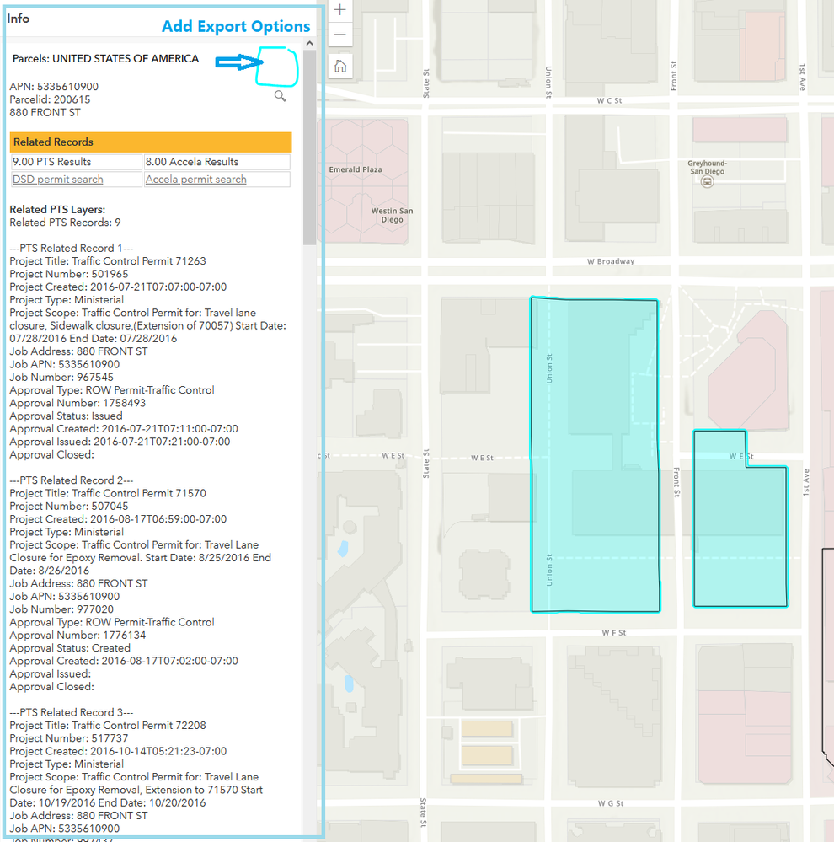Open the DSD permit search link
This screenshot has height=842, width=834.
58,180
